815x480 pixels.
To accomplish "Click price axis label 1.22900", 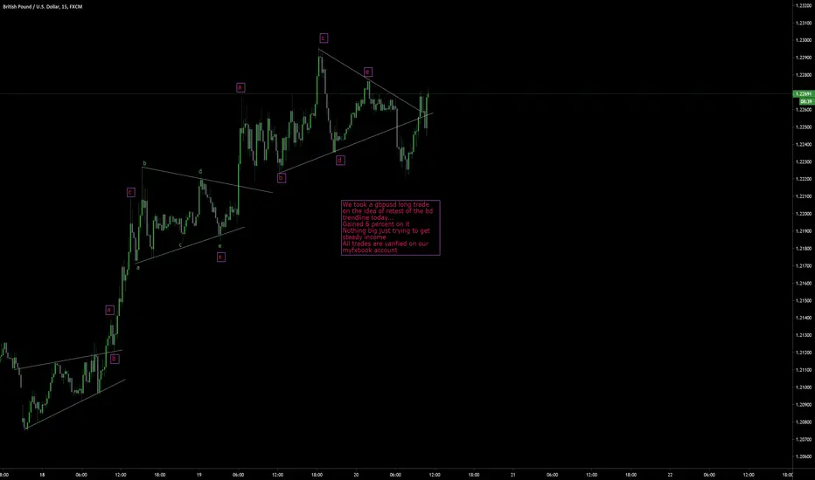I will (804, 58).
